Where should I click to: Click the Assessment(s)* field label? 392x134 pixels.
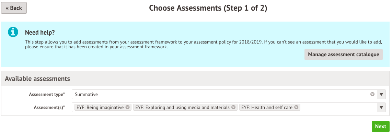click(x=49, y=108)
